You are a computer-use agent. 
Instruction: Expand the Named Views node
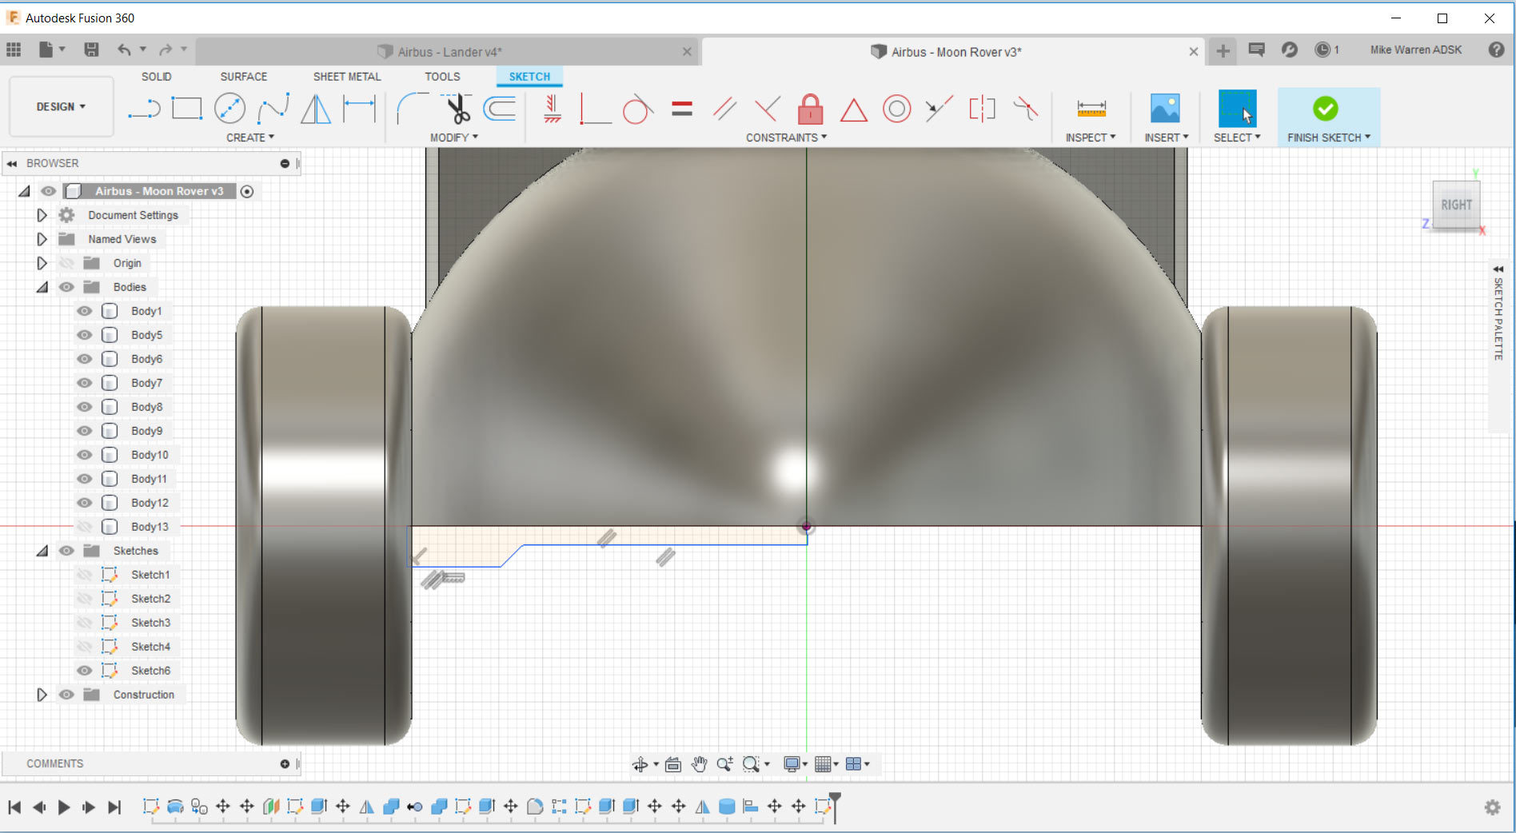[42, 239]
